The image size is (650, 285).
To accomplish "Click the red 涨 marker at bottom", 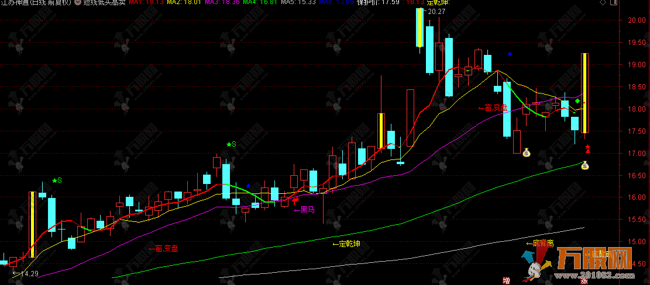I will (x=584, y=281).
